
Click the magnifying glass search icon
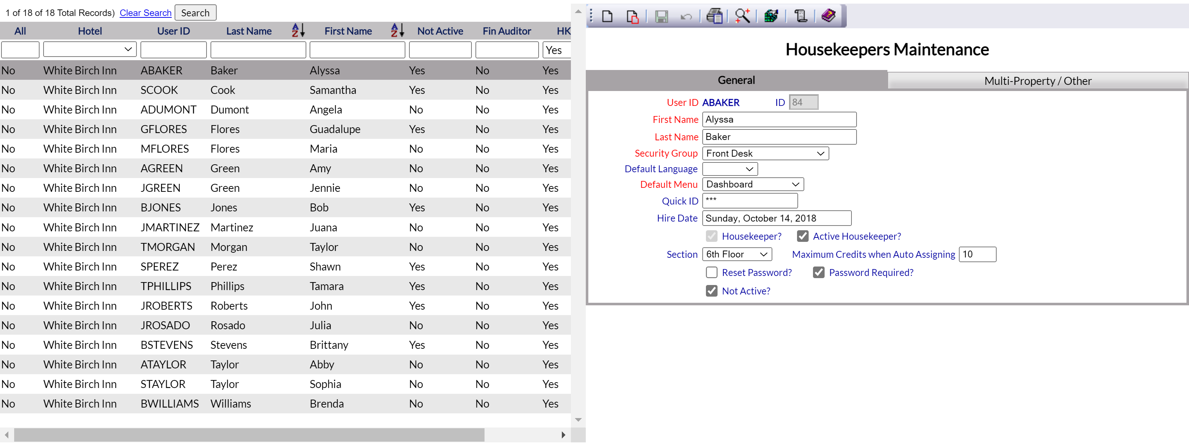pos(743,16)
